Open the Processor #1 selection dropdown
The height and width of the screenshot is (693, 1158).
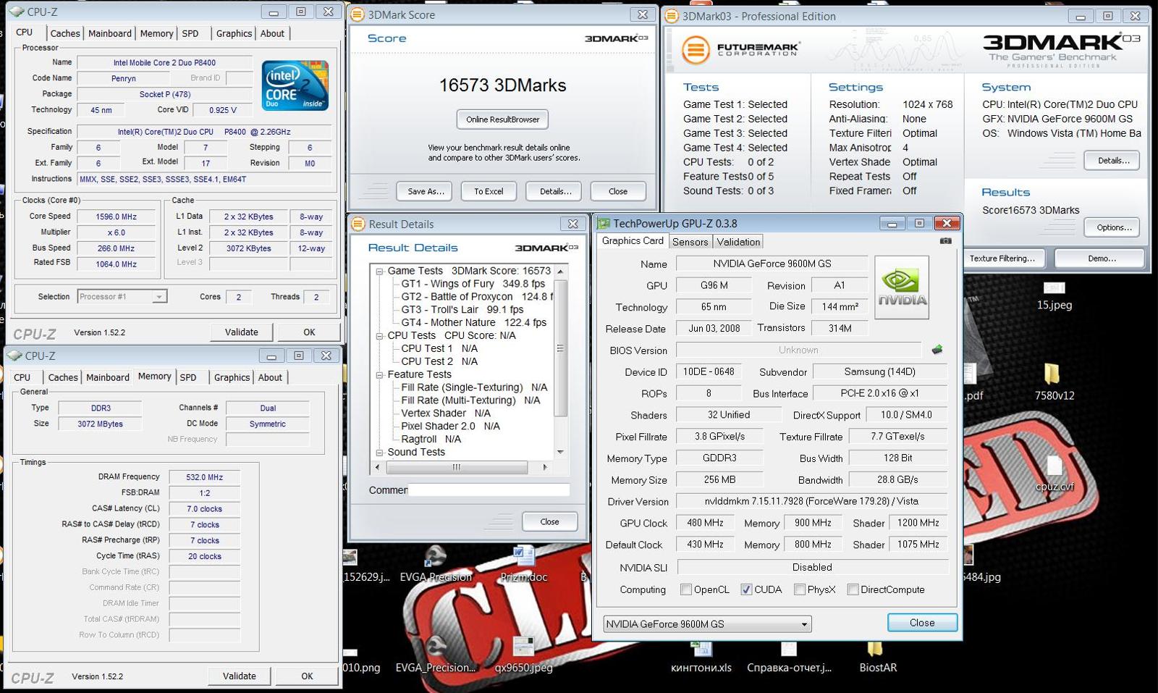point(122,296)
